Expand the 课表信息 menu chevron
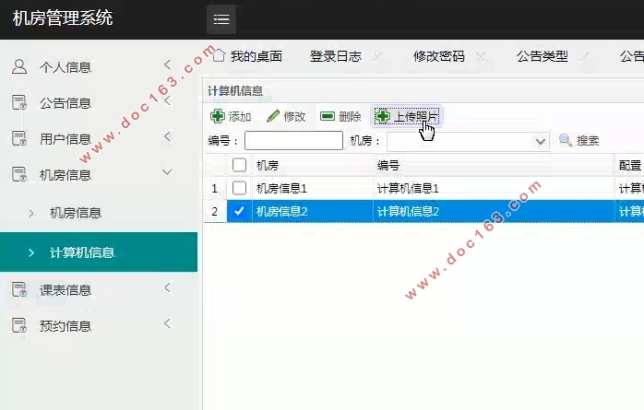644x410 pixels. click(x=167, y=287)
